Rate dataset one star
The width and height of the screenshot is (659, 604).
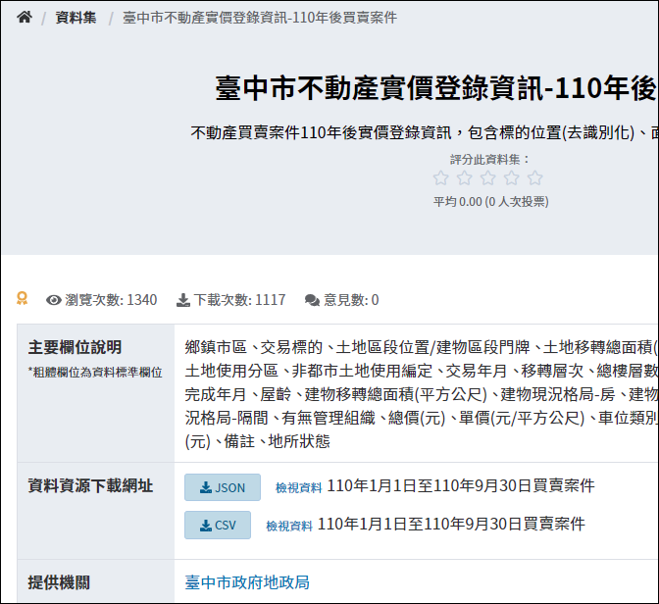(441, 177)
